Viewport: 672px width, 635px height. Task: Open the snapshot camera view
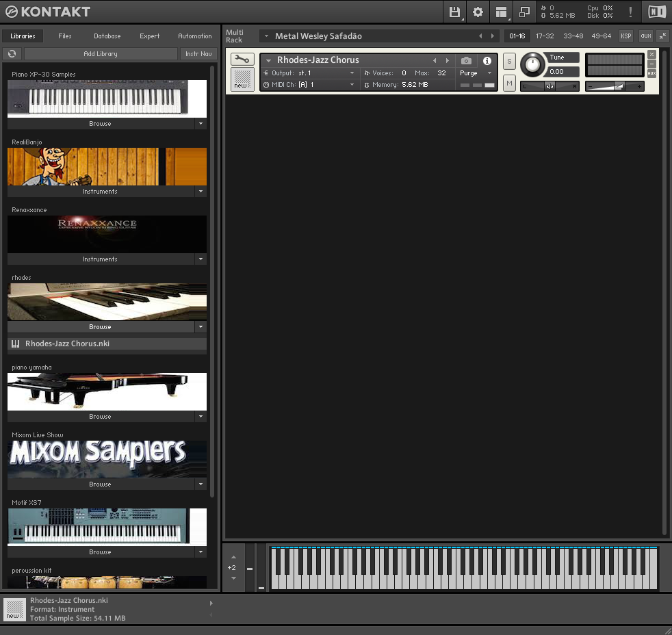click(x=466, y=60)
